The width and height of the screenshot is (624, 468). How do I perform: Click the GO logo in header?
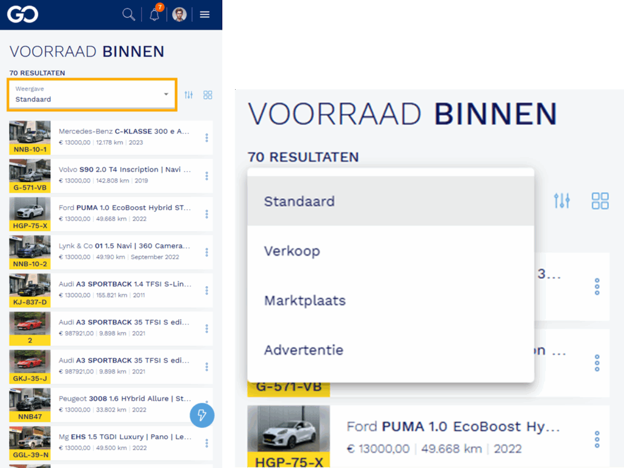[22, 15]
